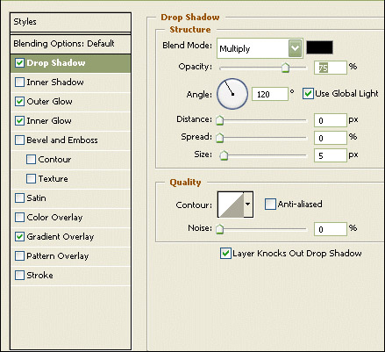Select Blending Options: Default

(70, 44)
